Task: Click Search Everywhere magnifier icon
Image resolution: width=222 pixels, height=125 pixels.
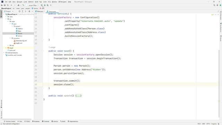Action: [214, 5]
